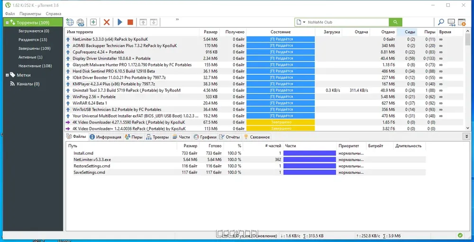Click the green search button
Viewport: 474px width, 242px height.
(395, 22)
